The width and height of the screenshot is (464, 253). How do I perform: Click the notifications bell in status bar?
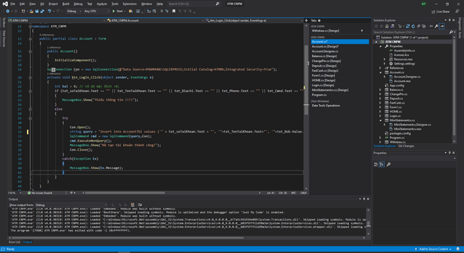tap(458, 249)
